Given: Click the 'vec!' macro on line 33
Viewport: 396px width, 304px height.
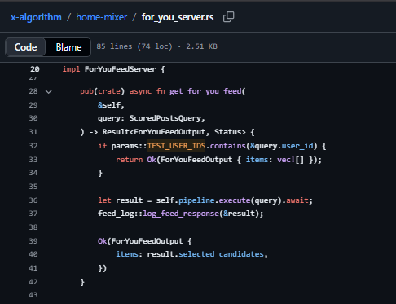Looking at the screenshot, I should click(286, 160).
